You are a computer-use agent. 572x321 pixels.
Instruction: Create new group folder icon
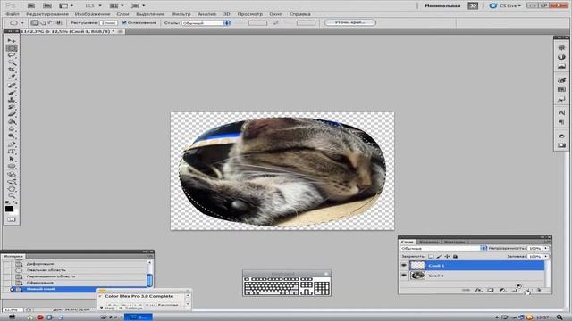515,290
